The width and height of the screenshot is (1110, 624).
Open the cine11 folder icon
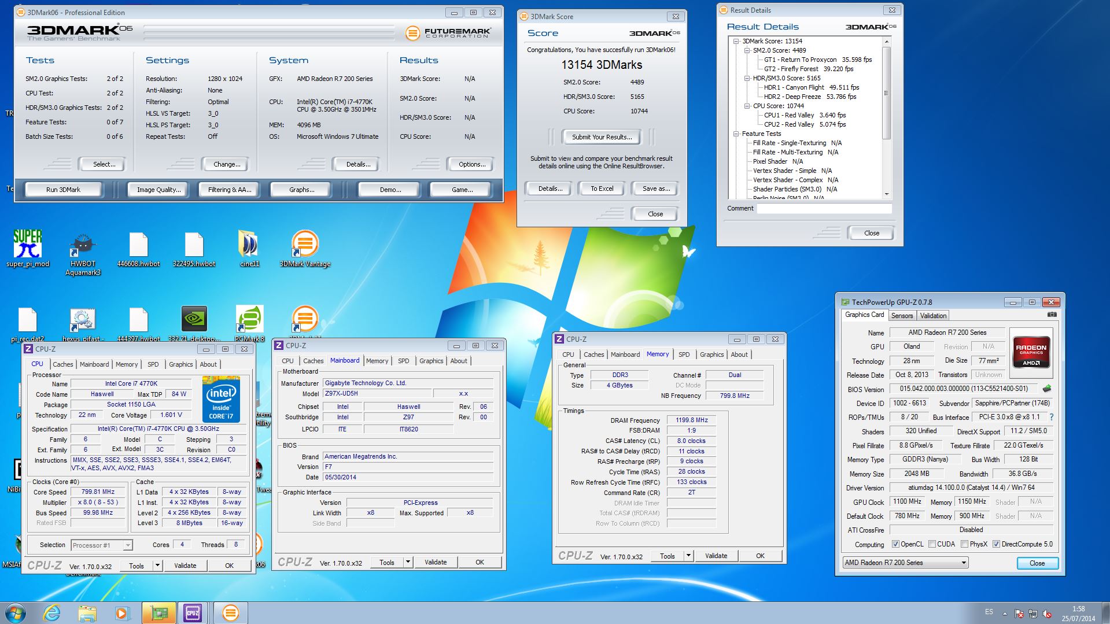(249, 249)
